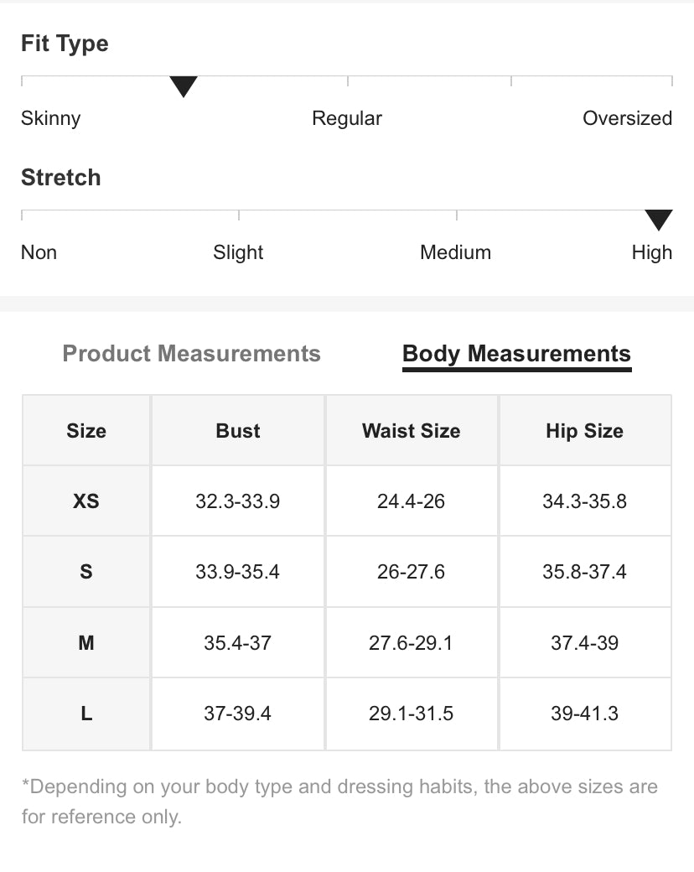Click the Waist Size column header
The image size is (694, 872).
pyautogui.click(x=411, y=431)
